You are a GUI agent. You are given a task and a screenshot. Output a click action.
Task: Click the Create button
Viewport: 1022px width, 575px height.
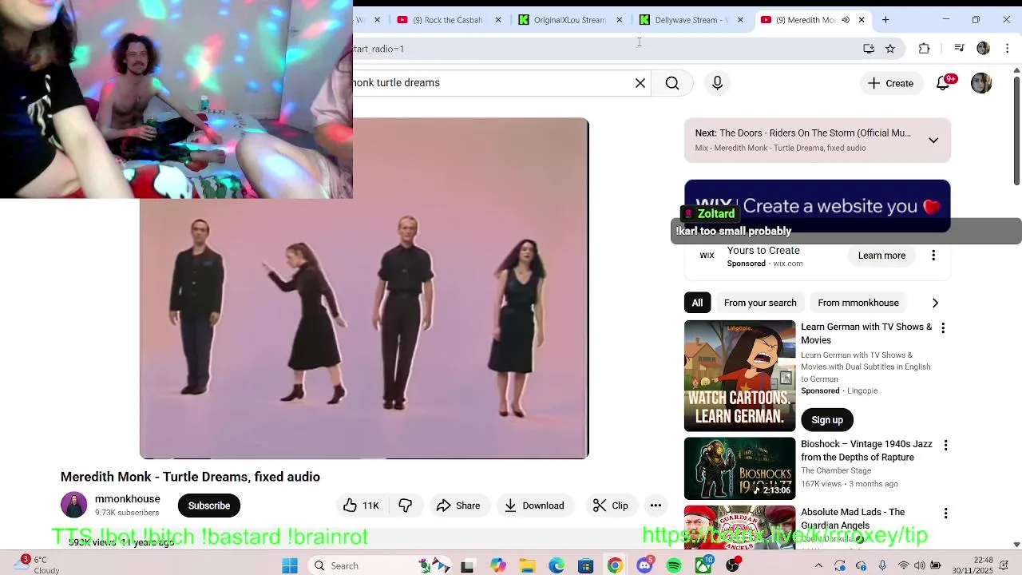pyautogui.click(x=890, y=83)
